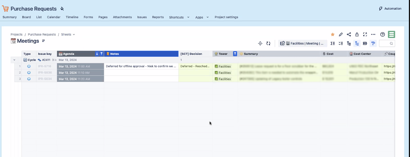Toggle the Tower column filter icon
Viewport: 410px width, 157px height.
pyautogui.click(x=235, y=54)
